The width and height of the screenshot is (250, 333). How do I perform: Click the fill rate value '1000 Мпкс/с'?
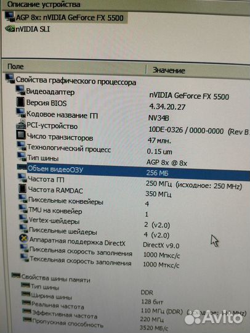[x=161, y=255]
